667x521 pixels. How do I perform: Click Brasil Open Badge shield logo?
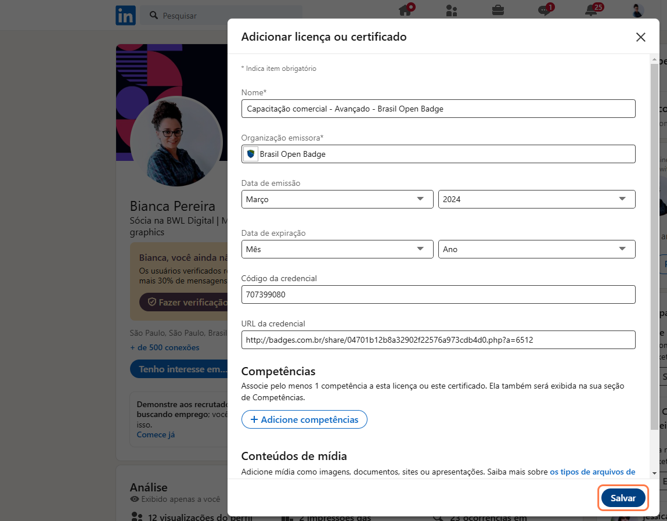(x=251, y=154)
